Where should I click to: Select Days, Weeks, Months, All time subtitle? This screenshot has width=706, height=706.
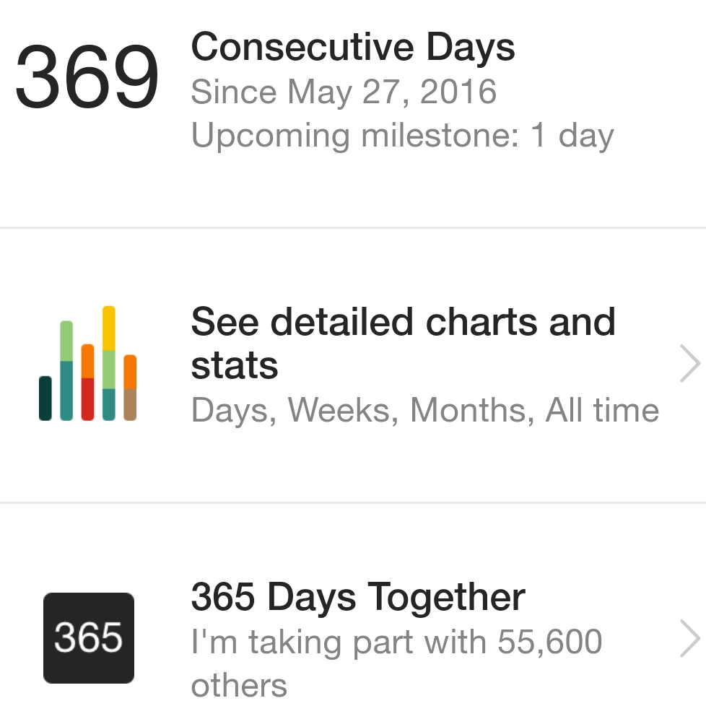(x=425, y=410)
